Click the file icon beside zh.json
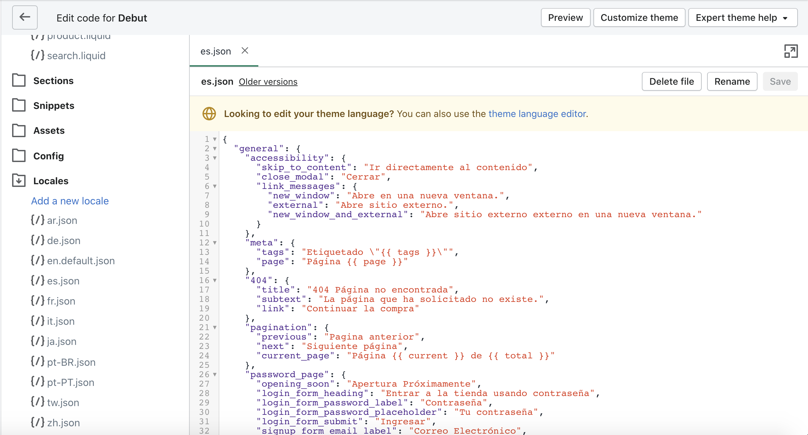 37,422
